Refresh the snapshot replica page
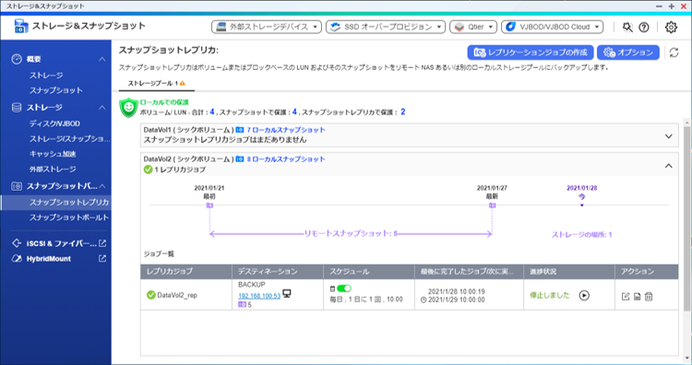This screenshot has width=692, height=365. pyautogui.click(x=674, y=53)
